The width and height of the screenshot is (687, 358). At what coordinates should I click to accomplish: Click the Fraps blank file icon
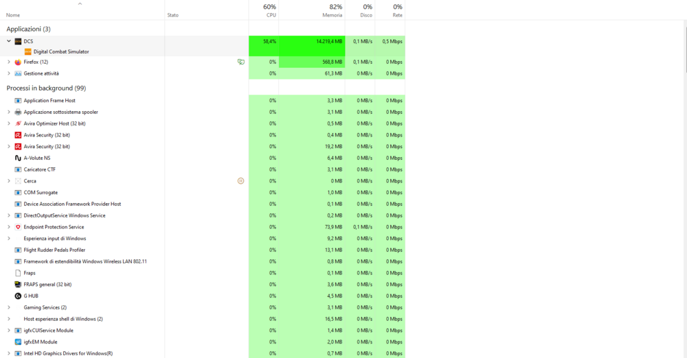18,273
